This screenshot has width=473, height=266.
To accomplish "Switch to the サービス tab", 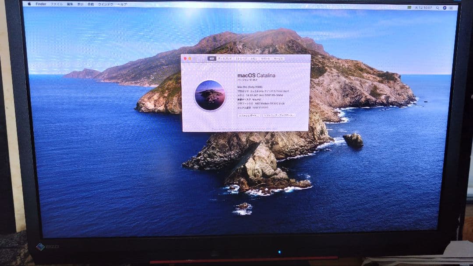I will coord(279,58).
